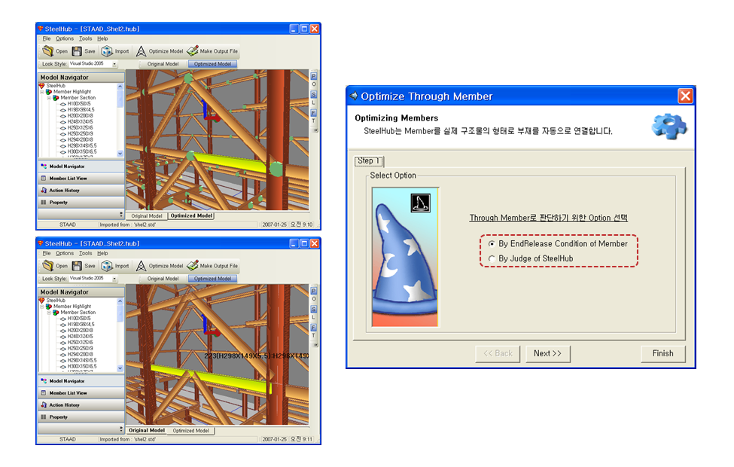Click Next >> button in wizard

[548, 354]
